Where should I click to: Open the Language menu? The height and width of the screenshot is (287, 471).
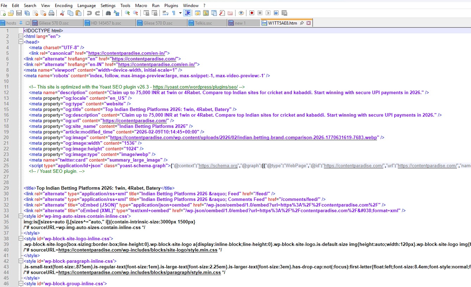coord(86,5)
